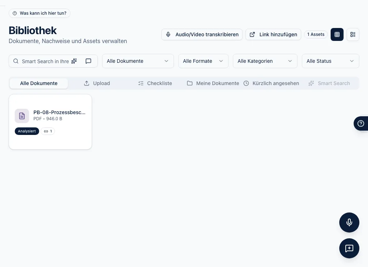Viewport: 368px width, 267px height.
Task: Expand the Alle Formate dropdown
Action: (x=203, y=61)
